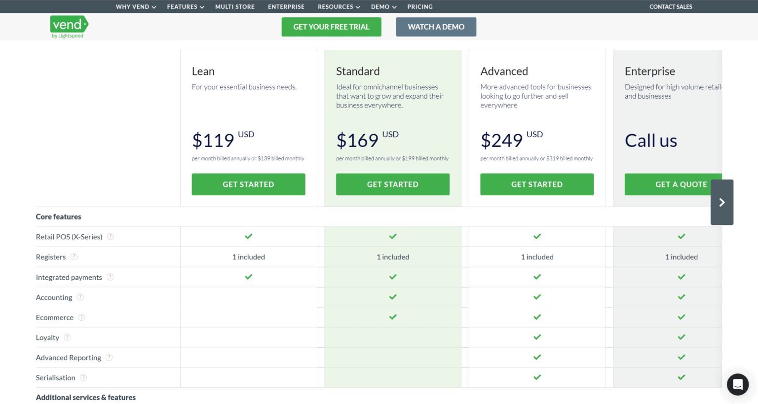The image size is (758, 404).
Task: Open the Loyalty feature tooltip icon
Action: [68, 337]
